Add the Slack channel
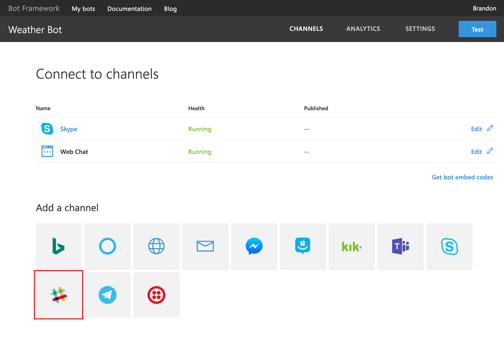This screenshot has width=504, height=339. pos(59,295)
